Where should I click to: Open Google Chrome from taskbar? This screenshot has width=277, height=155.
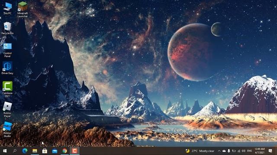pyautogui.click(x=64, y=151)
